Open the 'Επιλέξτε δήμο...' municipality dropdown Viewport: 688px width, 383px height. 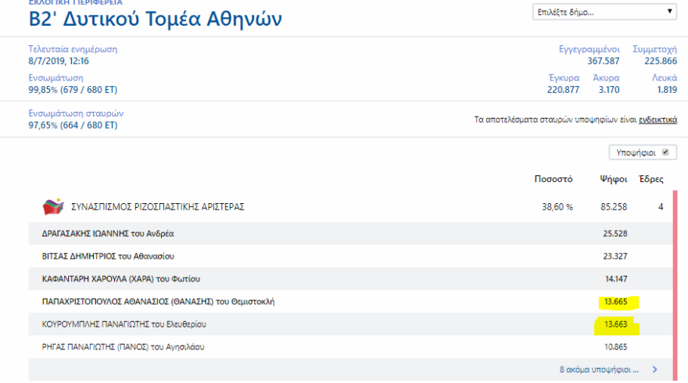[604, 12]
